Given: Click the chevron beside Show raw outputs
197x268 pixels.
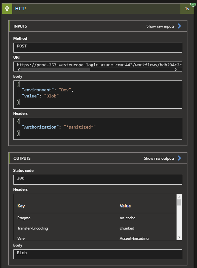Looking at the screenshot, I should [x=179, y=158].
